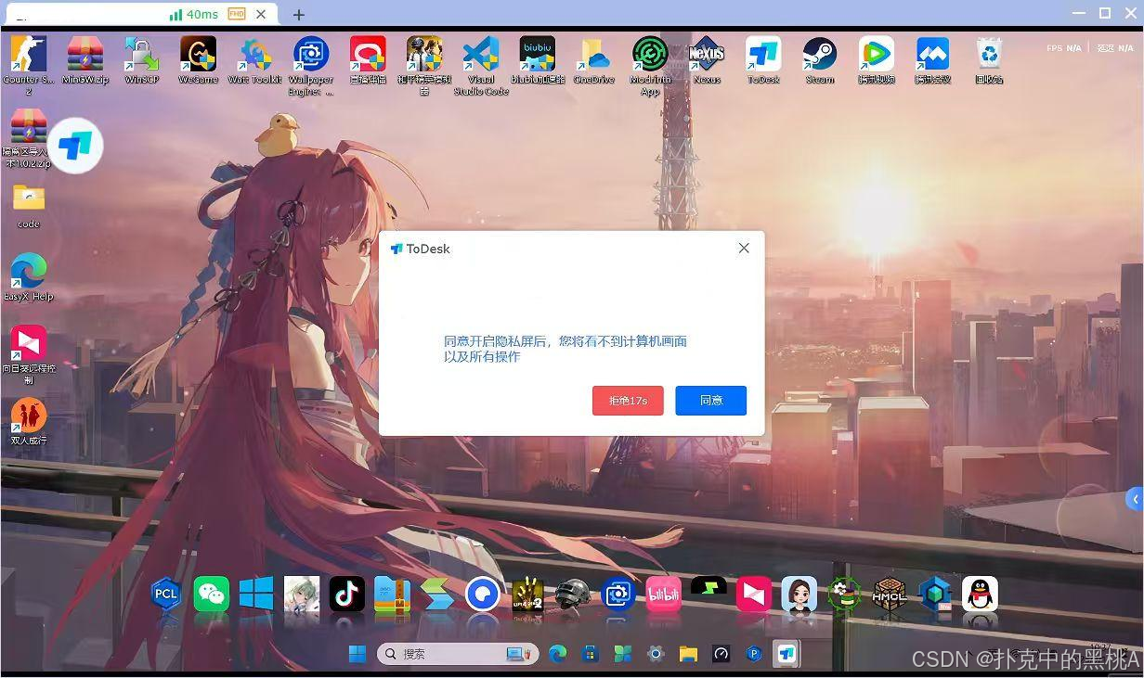This screenshot has height=678, width=1144.
Task: Open the zip archive in dock
Action: tap(392, 594)
